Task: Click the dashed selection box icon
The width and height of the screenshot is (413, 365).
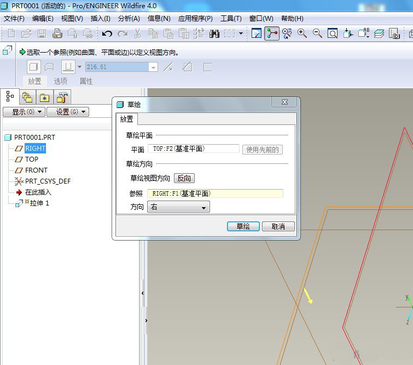Action: click(229, 33)
